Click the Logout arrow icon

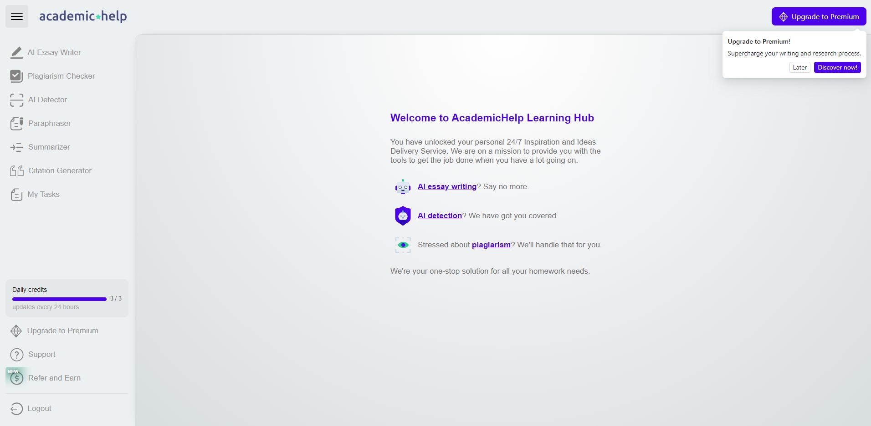pyautogui.click(x=16, y=409)
